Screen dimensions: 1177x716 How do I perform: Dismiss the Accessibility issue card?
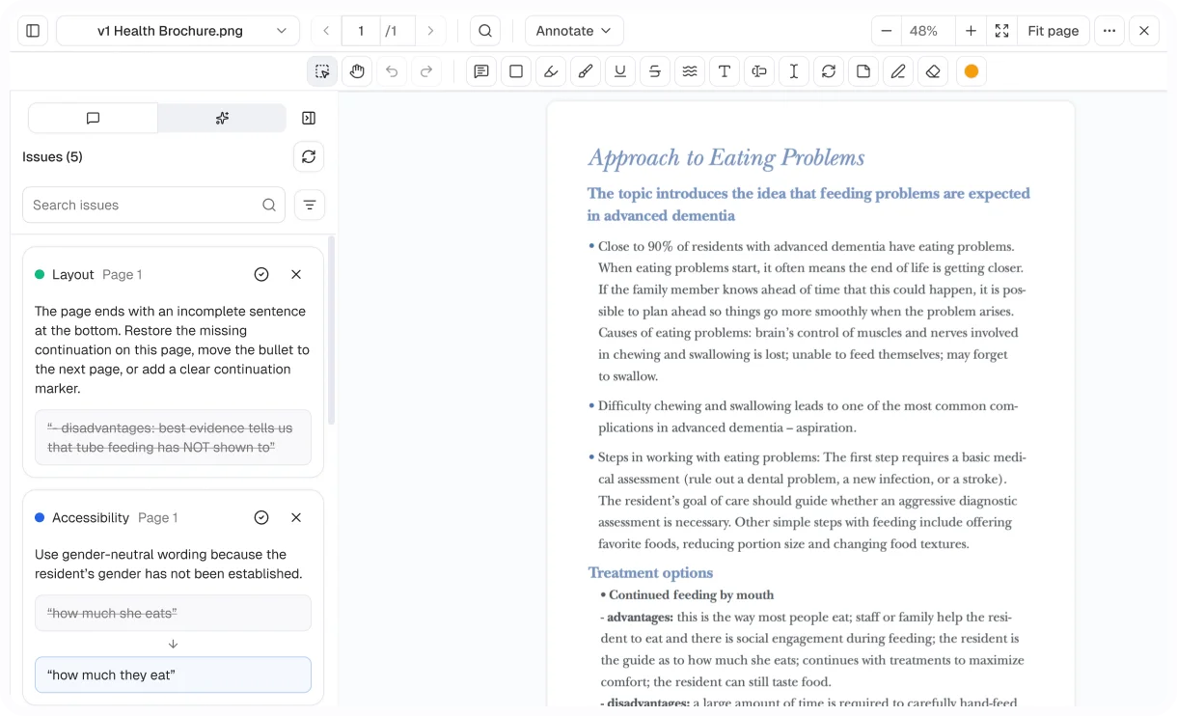[x=296, y=518]
